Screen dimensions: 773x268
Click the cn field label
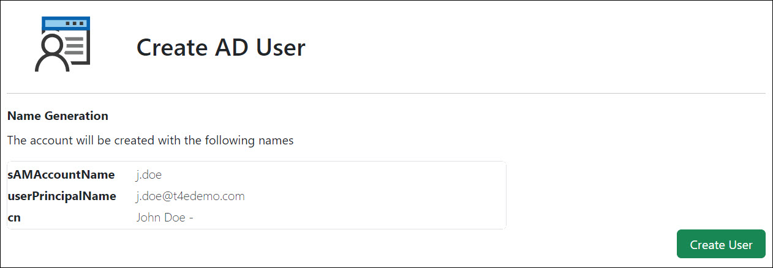click(13, 217)
